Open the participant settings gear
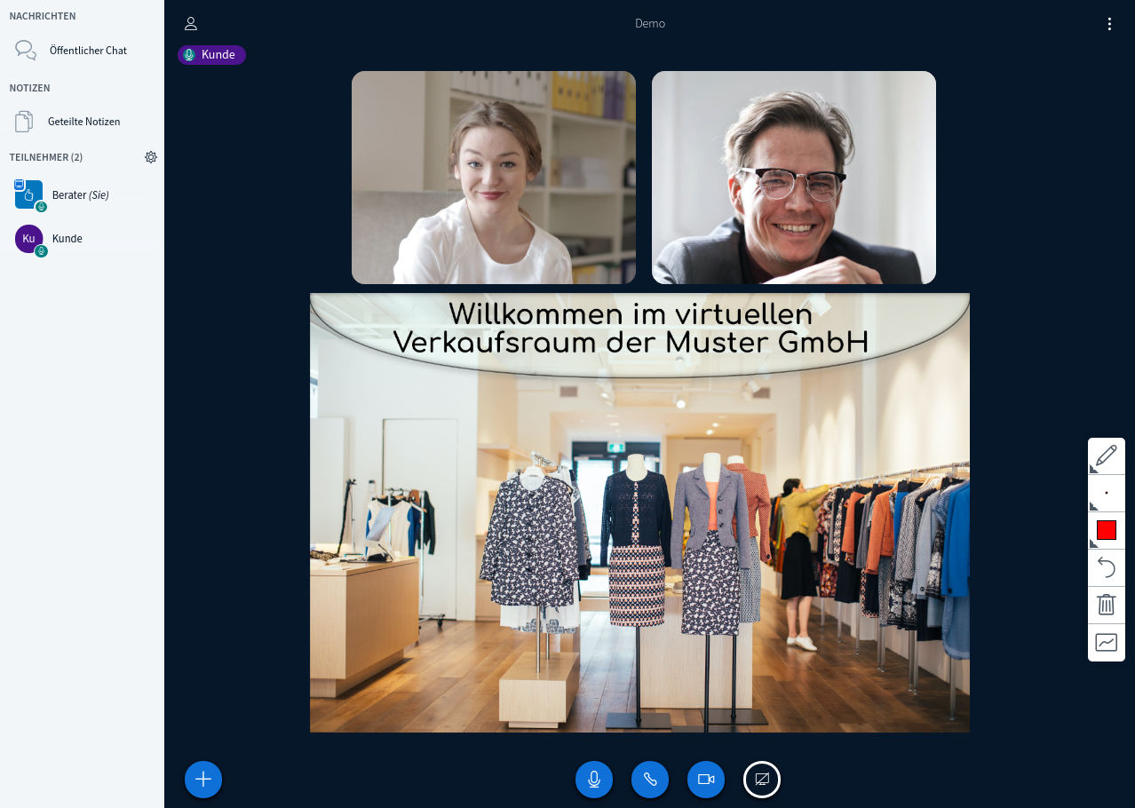 tap(151, 157)
